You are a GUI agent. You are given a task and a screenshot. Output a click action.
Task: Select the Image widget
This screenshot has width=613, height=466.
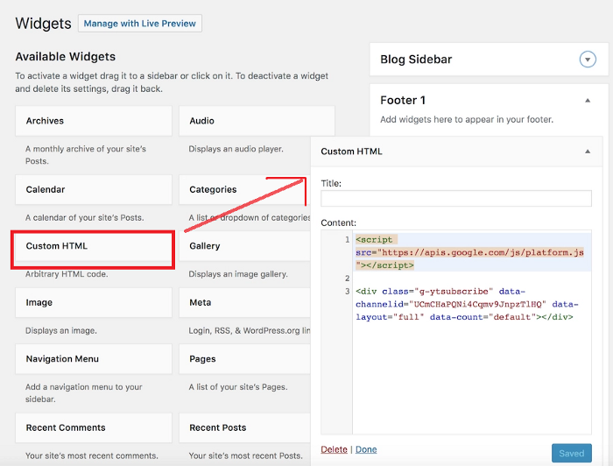(94, 302)
